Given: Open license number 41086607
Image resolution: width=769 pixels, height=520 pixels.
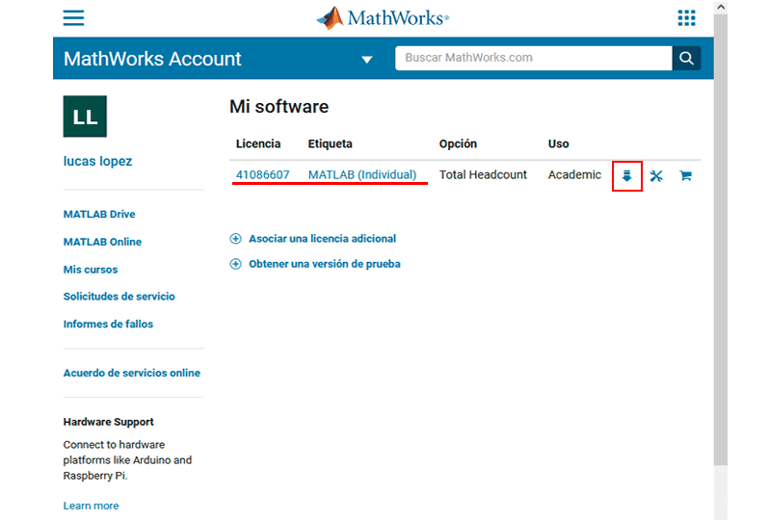Looking at the screenshot, I should click(x=262, y=175).
